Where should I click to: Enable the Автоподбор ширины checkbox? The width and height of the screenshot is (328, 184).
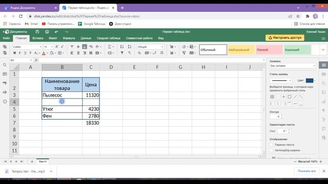click(272, 150)
